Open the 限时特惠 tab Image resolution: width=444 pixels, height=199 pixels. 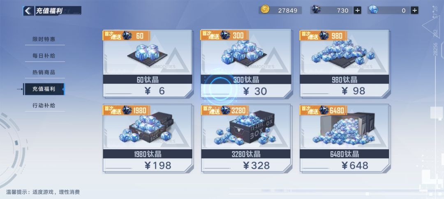(x=44, y=39)
